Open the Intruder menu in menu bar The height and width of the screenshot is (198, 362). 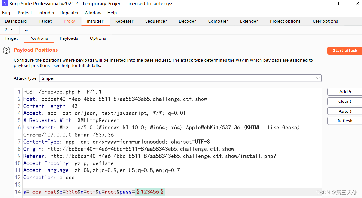46,13
